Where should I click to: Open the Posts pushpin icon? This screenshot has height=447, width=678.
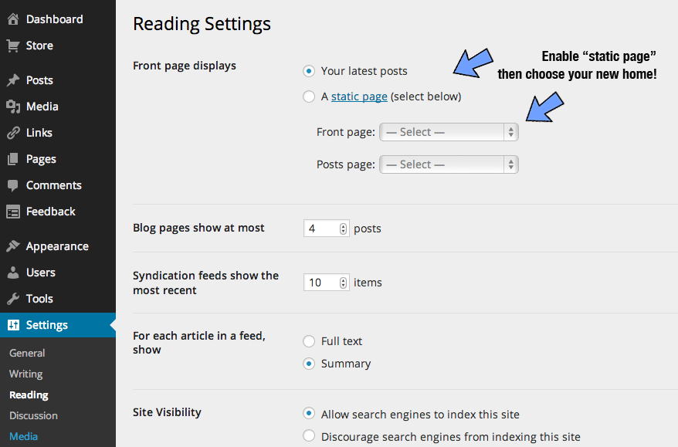(13, 80)
